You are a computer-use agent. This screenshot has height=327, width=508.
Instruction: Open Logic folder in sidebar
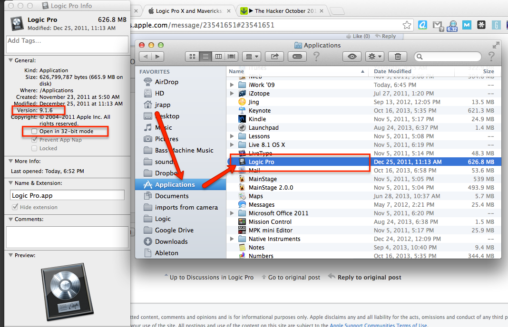pos(180,219)
